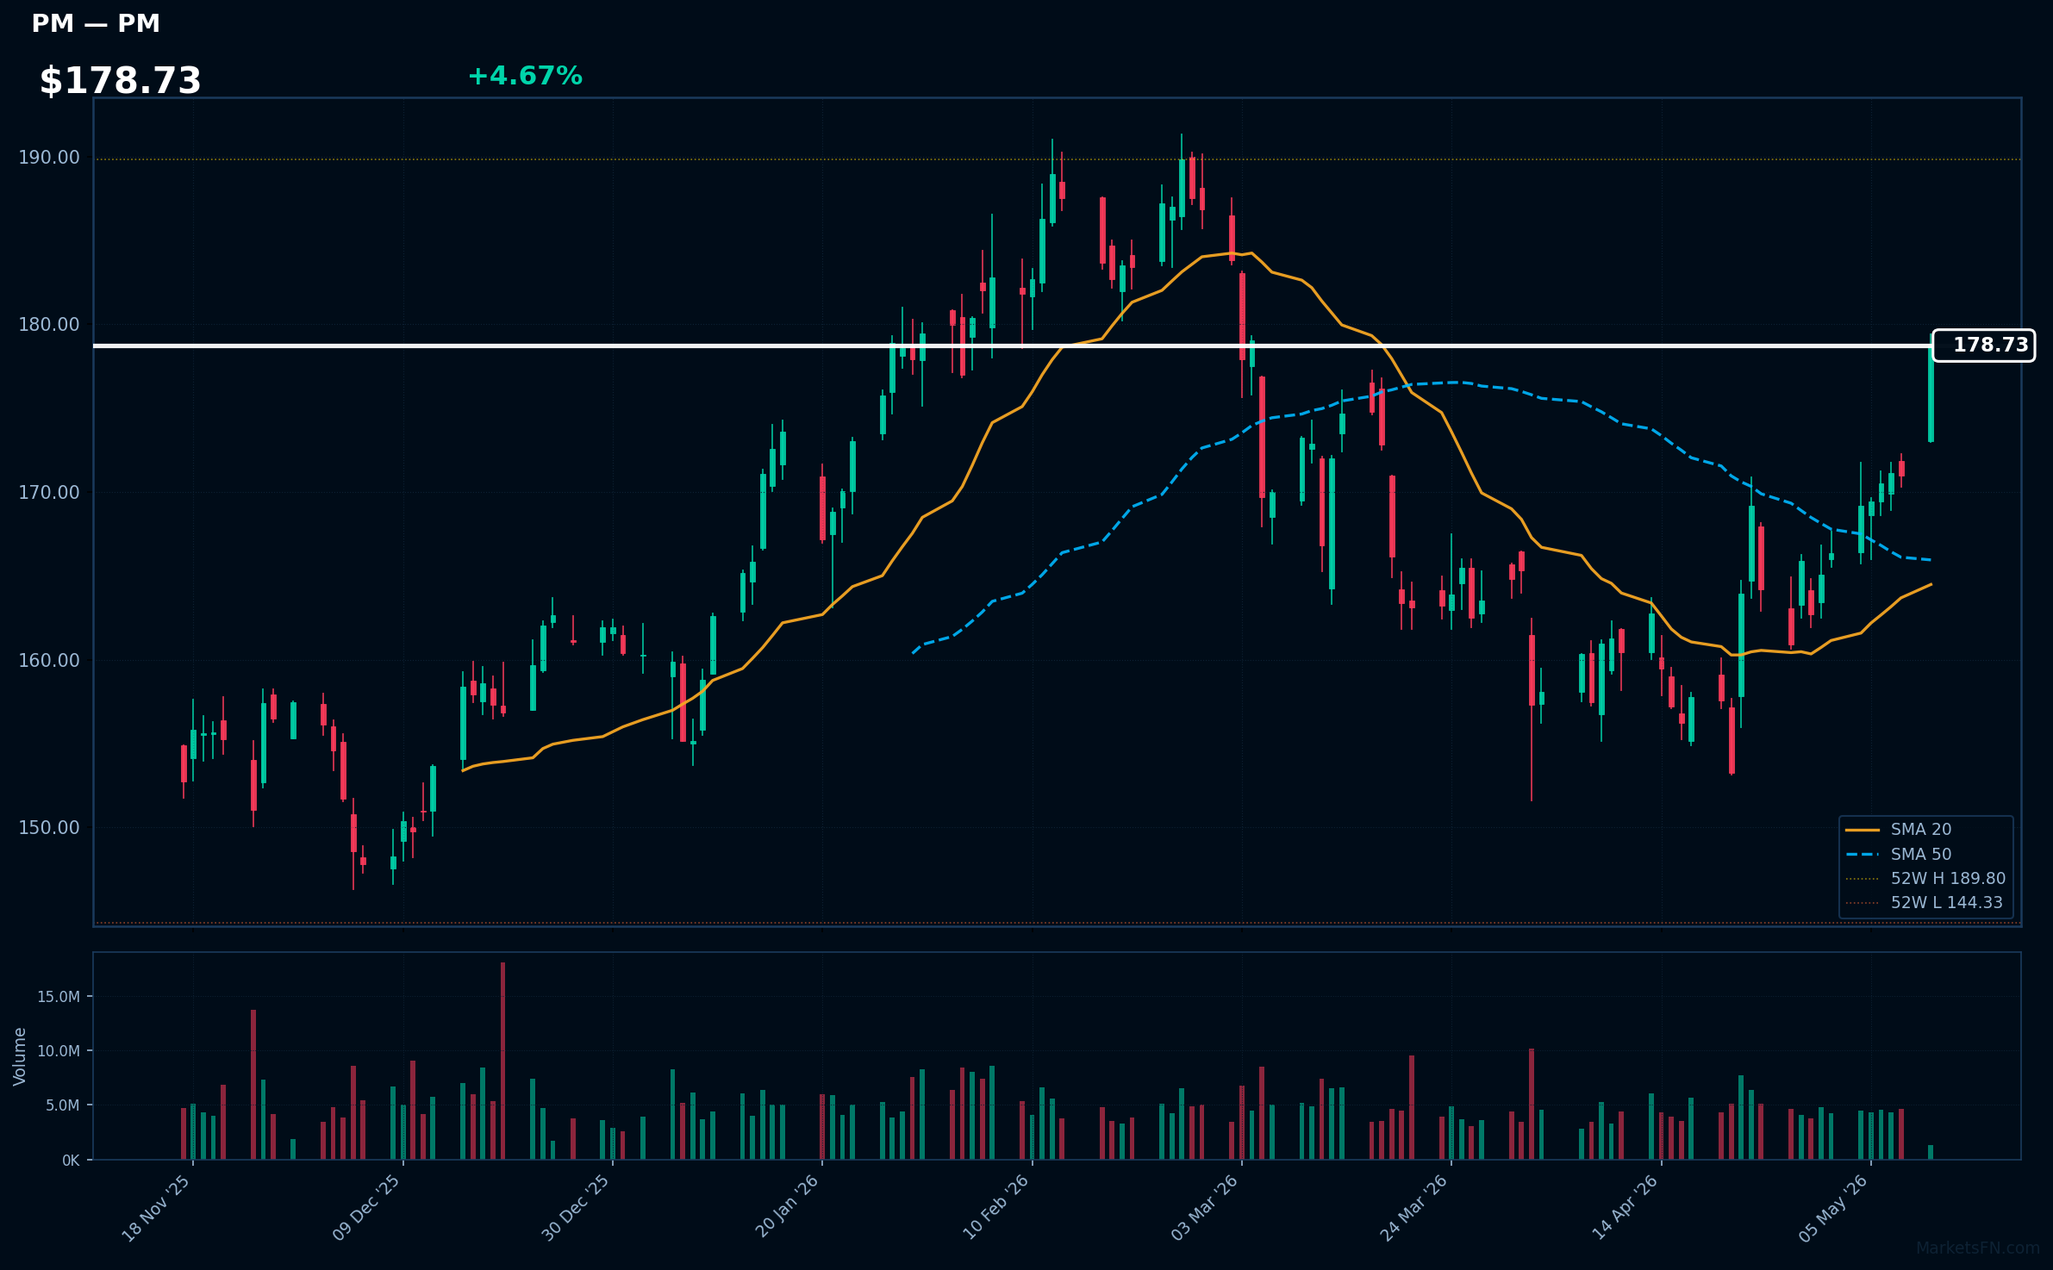This screenshot has height=1270, width=2053.
Task: Click the 10.0M volume axis label
Action: (58, 1051)
